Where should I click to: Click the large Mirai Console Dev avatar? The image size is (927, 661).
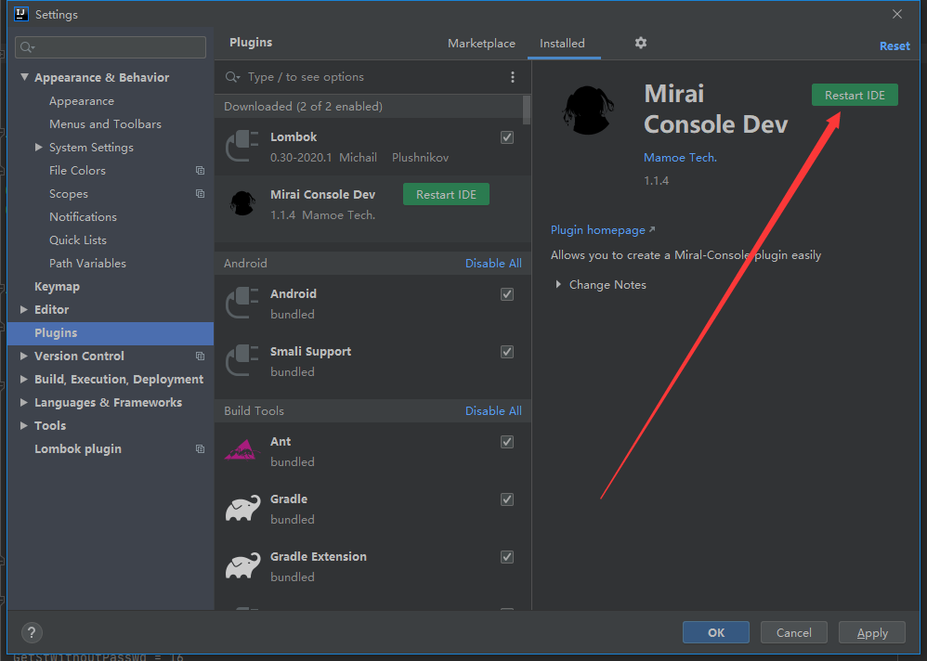coord(588,110)
